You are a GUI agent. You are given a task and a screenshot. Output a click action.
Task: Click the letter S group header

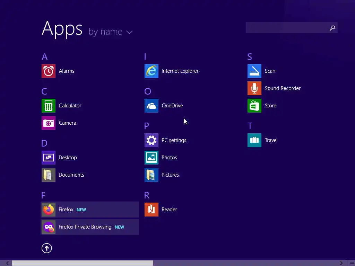pos(250,57)
